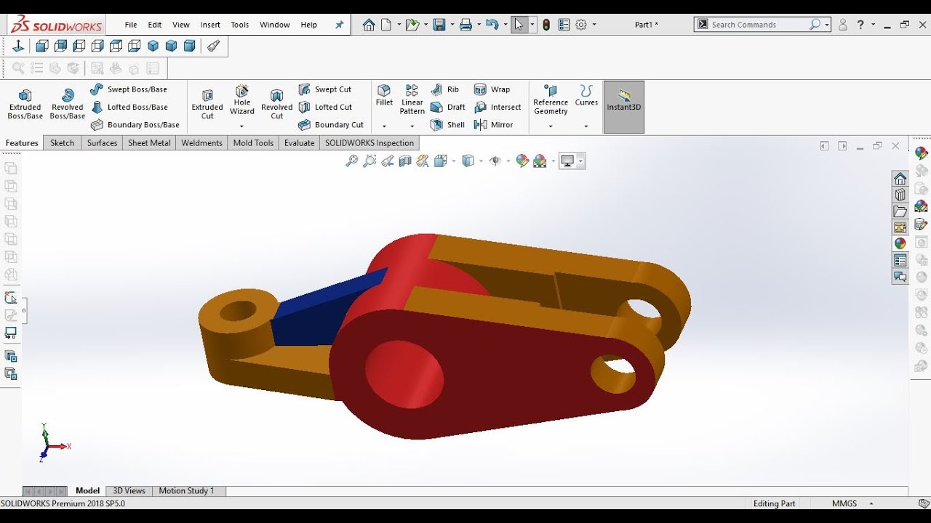Open the Hole Wizard tool

click(x=242, y=100)
